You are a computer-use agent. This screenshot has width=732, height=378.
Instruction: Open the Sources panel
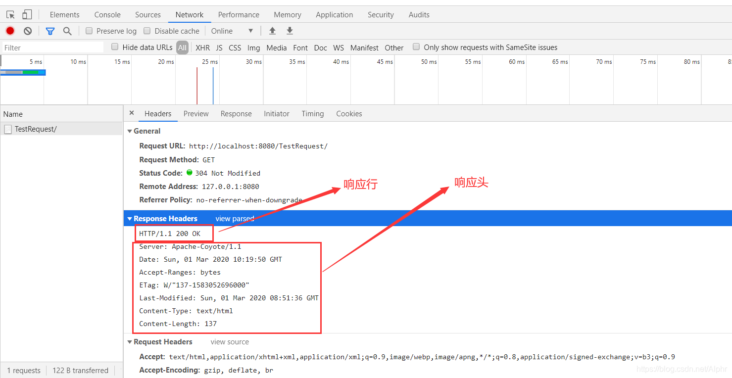tap(147, 15)
